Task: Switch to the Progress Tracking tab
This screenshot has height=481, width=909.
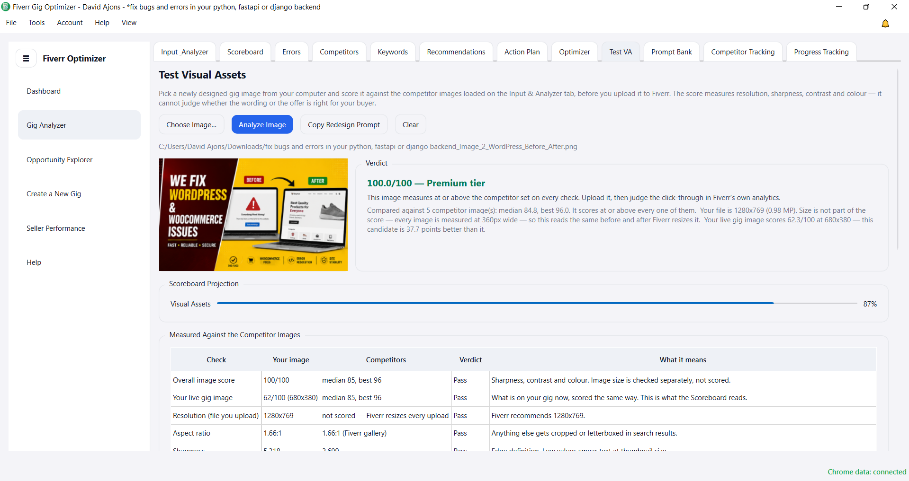Action: coord(821,52)
